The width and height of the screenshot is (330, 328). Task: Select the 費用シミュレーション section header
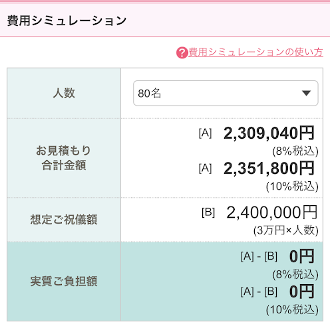67,21
